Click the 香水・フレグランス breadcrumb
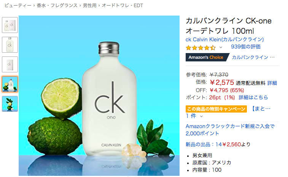 pyautogui.click(x=57, y=5)
